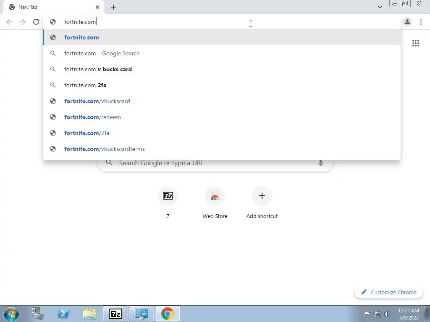Choose fortnite.com/vbuckscard URL suggestion
Screen dimensions: 430x322
tap(222, 101)
